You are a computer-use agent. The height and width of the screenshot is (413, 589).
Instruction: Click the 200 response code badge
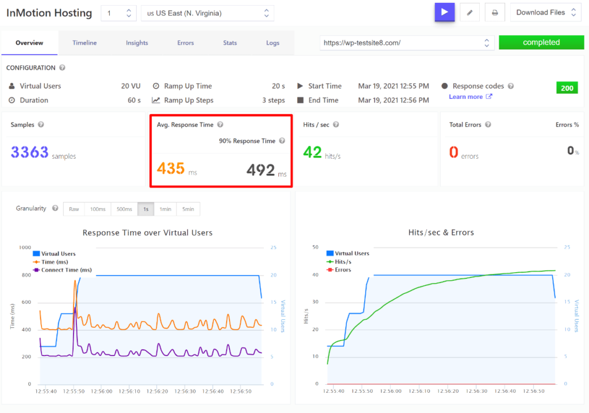point(567,87)
